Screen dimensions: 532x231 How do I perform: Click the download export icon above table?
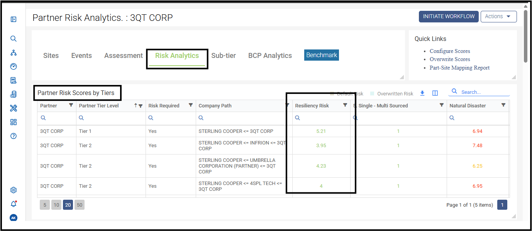click(x=422, y=93)
